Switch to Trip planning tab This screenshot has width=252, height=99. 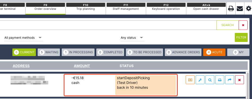click(86, 8)
